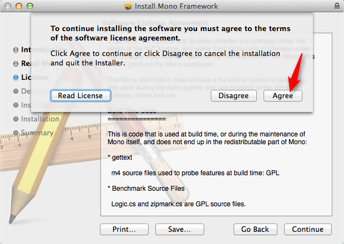Image resolution: width=344 pixels, height=244 pixels.
Task: Click the Disagree button
Action: point(234,96)
